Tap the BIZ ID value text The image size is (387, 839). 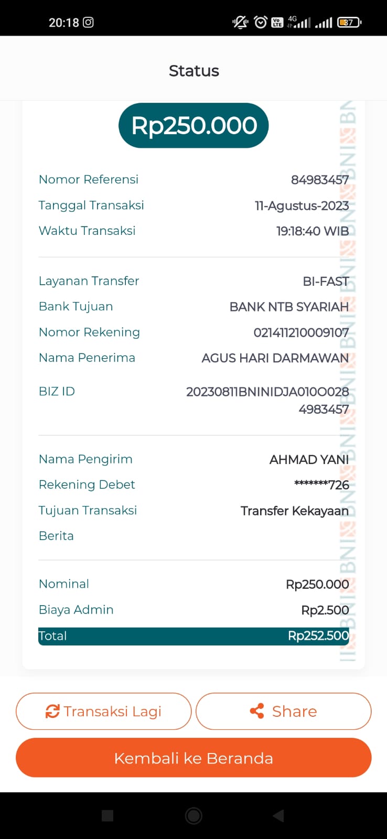267,400
